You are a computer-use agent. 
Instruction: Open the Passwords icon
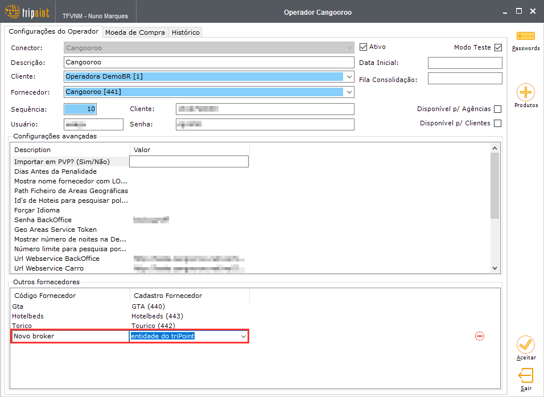pyautogui.click(x=526, y=36)
